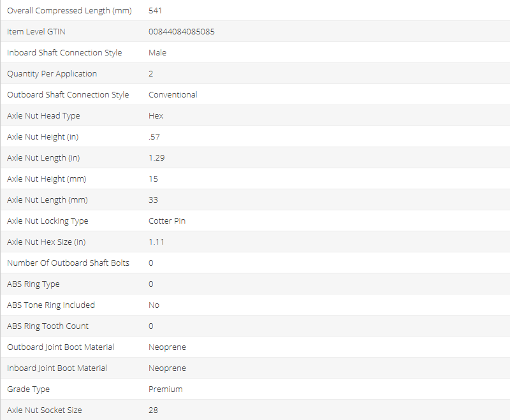Screen dimensions: 510x420
Task: Click the Quantity Per Application label
Action: [x=52, y=73]
